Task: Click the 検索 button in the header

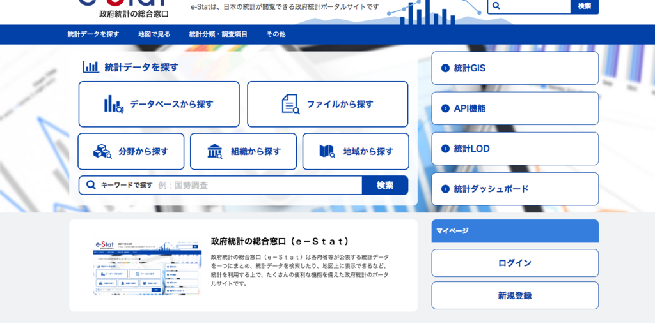Action: pos(585,6)
